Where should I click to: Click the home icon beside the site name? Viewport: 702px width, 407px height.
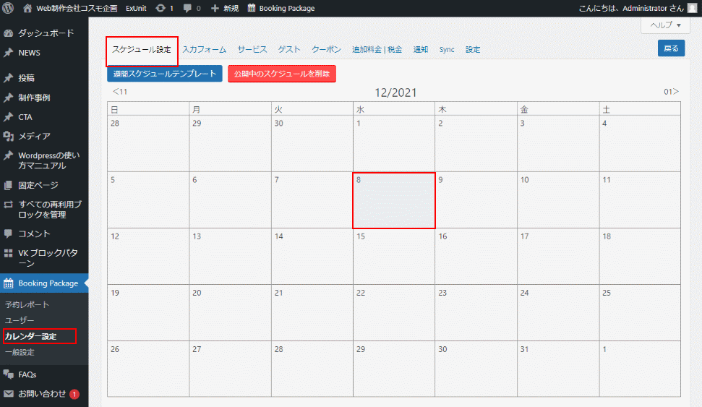(x=28, y=9)
